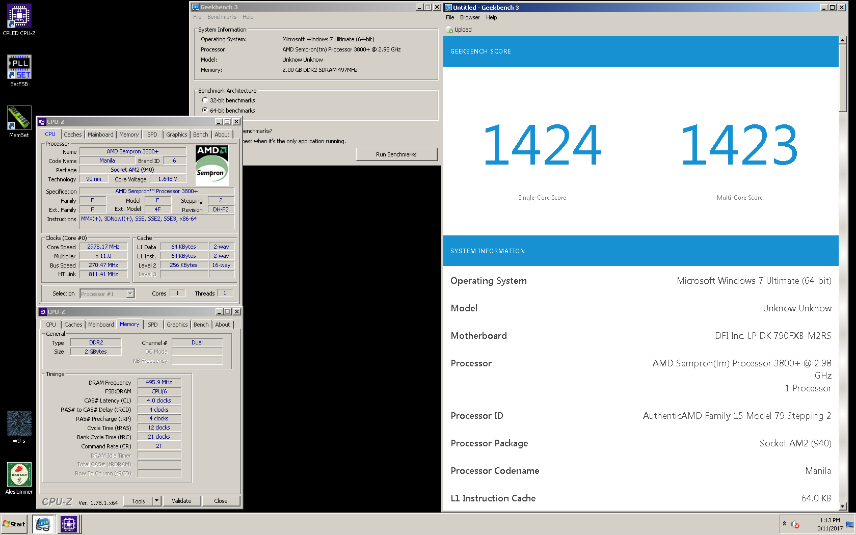Click the lower CPU-Z window title icon
The image size is (856, 535).
click(x=43, y=312)
